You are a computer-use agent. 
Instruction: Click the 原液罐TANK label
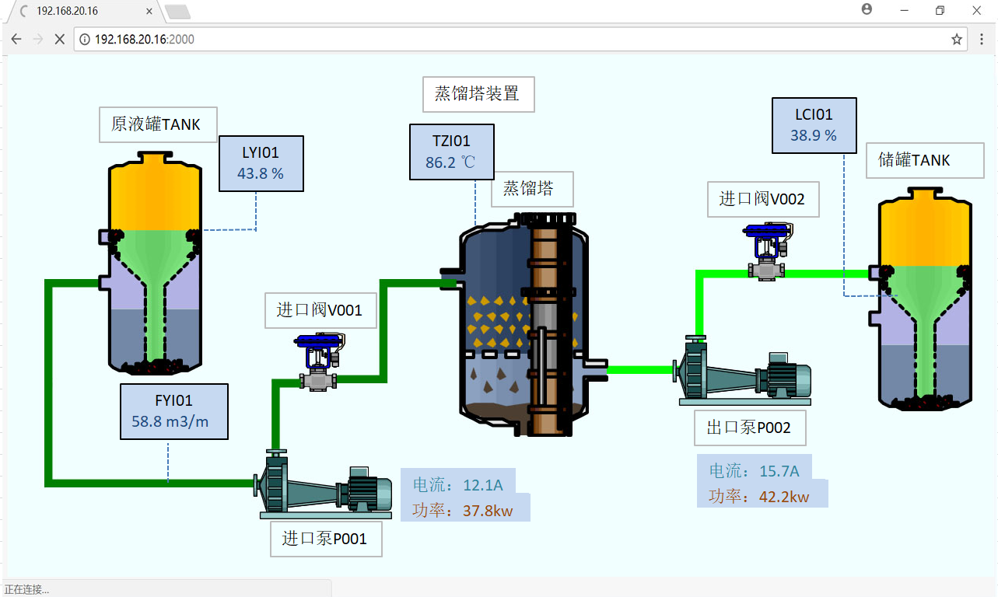pos(158,124)
